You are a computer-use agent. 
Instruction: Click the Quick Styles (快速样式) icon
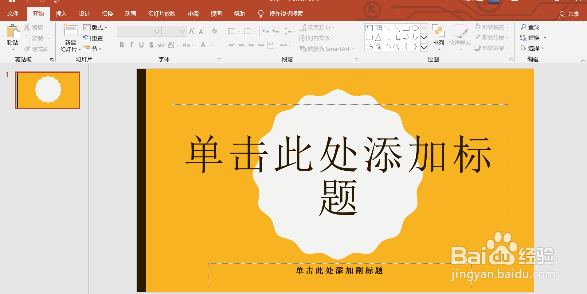pos(460,31)
